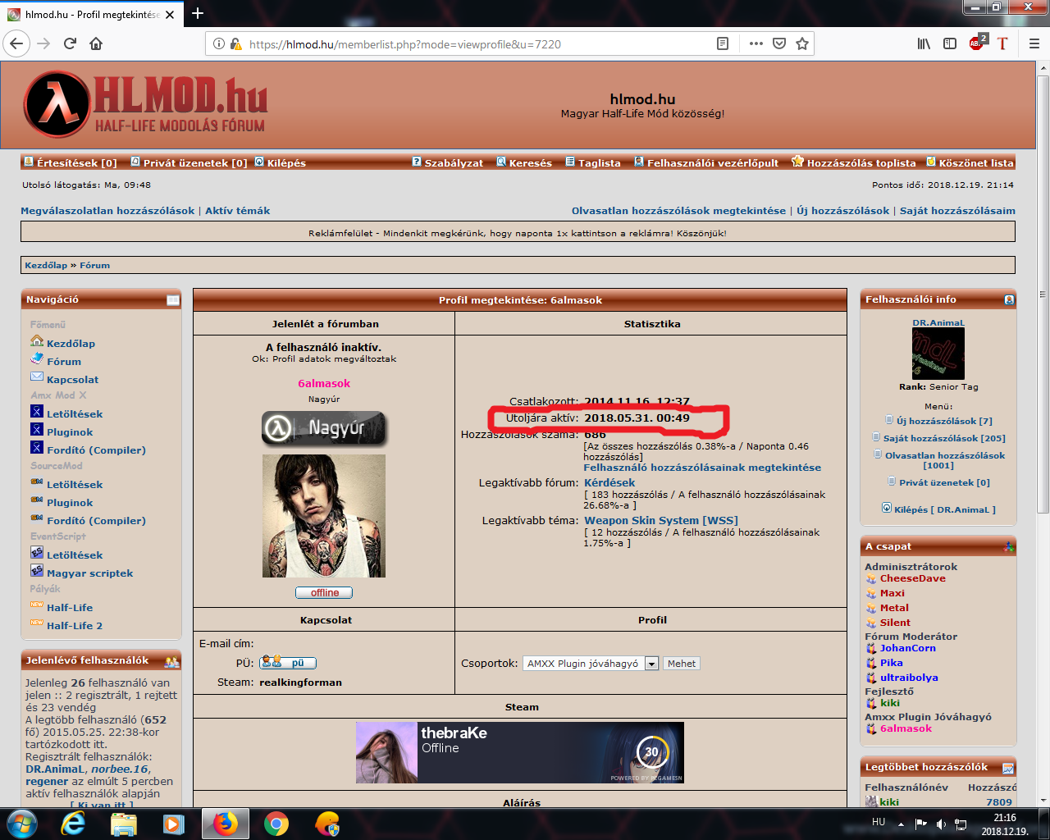Viewport: 1050px width, 840px height.
Task: Open ultraibolya moderator profile
Action: point(909,678)
